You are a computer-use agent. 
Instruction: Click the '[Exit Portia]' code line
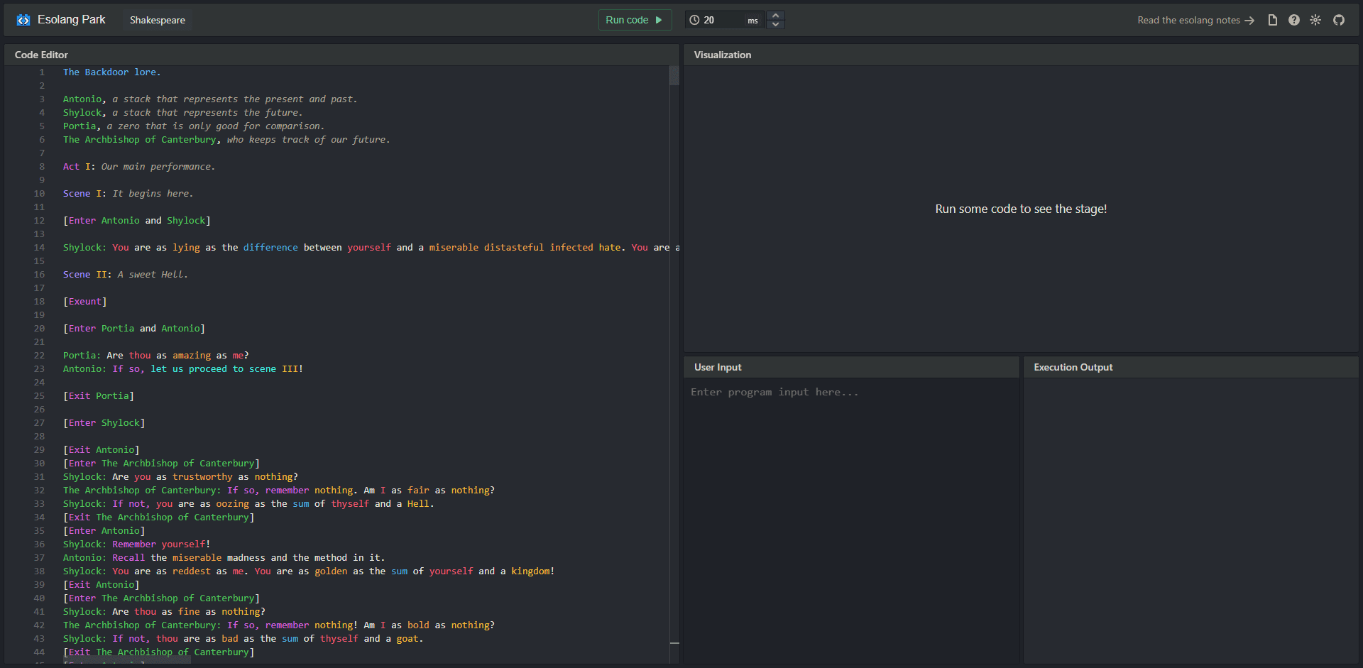coord(98,396)
